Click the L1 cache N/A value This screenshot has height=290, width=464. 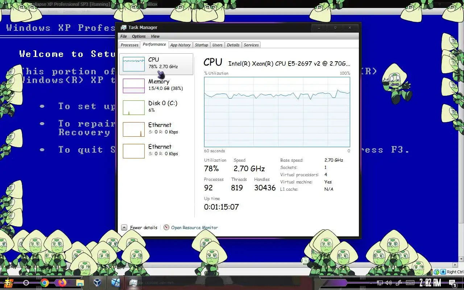pyautogui.click(x=329, y=189)
